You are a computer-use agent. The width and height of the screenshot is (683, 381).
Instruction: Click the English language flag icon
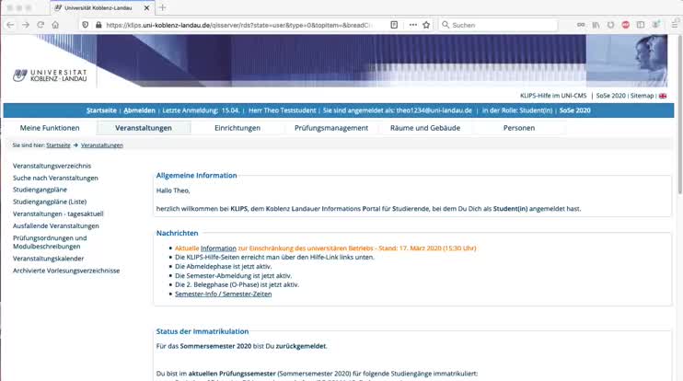[663, 96]
